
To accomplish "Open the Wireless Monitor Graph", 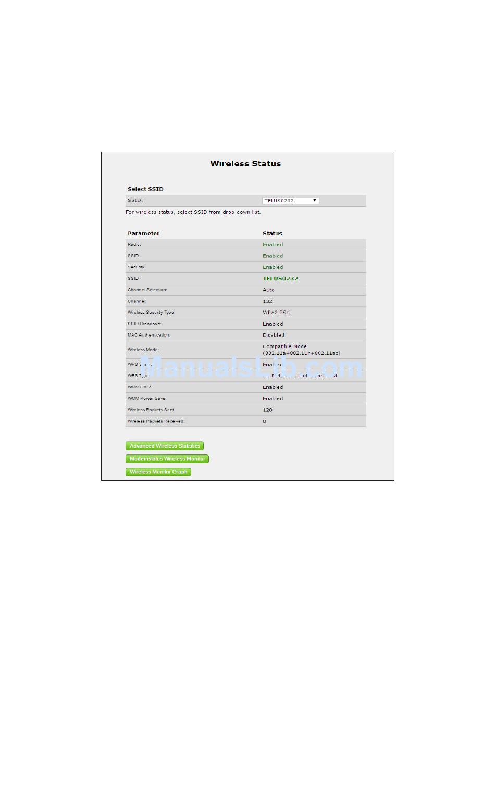I will [x=158, y=472].
